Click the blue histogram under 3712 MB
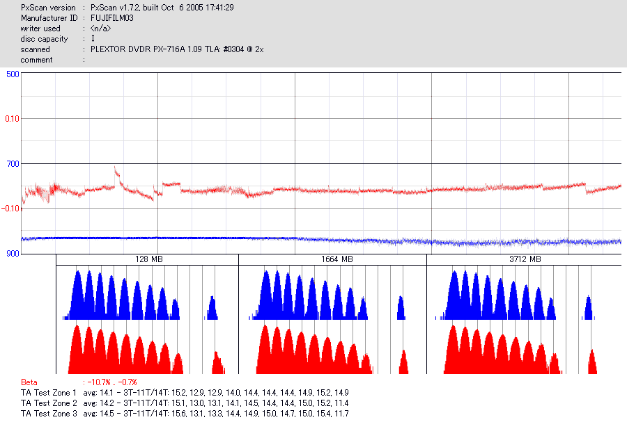 [x=515, y=295]
